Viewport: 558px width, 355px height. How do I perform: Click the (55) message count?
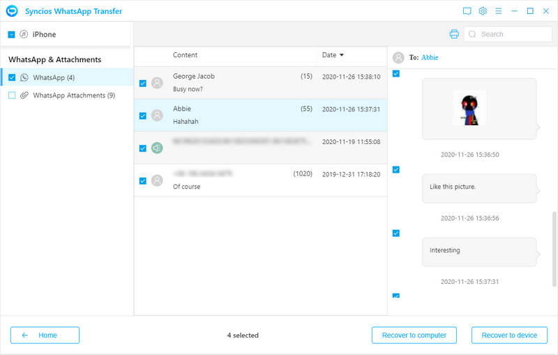306,109
